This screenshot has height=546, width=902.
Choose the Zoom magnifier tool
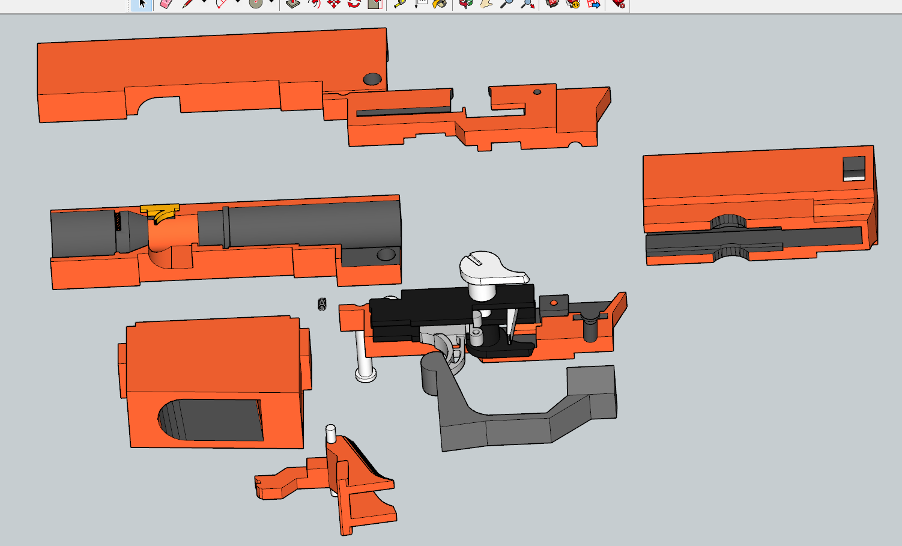pos(506,4)
